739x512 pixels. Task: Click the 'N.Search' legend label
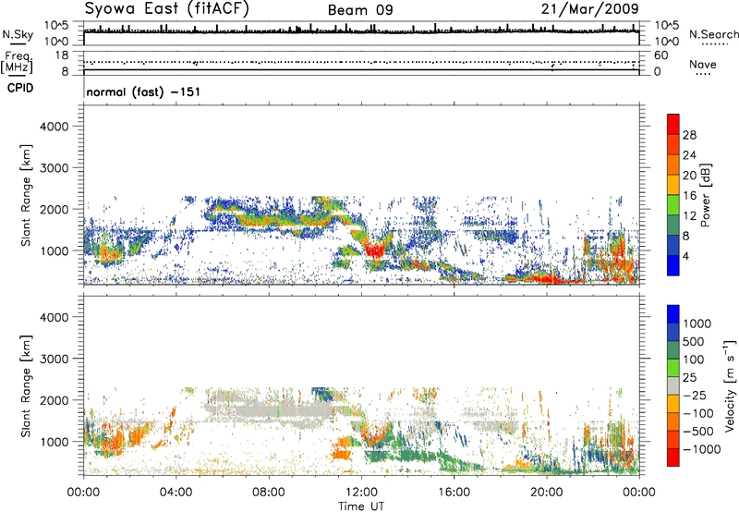pos(713,34)
